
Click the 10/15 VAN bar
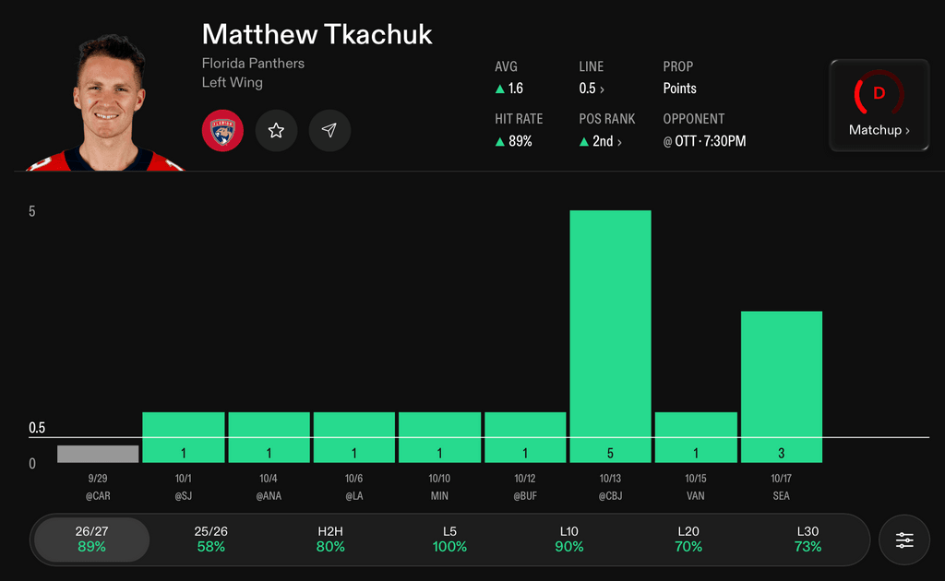696,437
